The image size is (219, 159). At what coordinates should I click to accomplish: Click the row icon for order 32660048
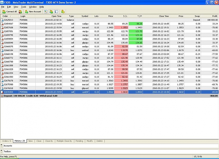click(2, 43)
